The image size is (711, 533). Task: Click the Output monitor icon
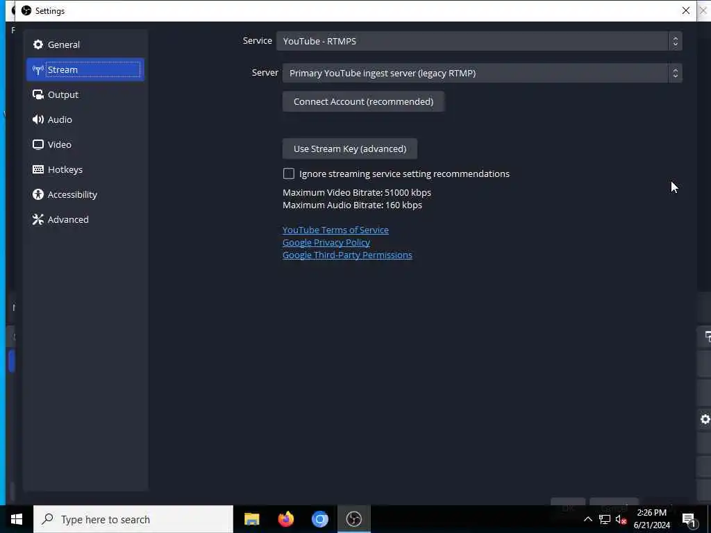coord(38,94)
